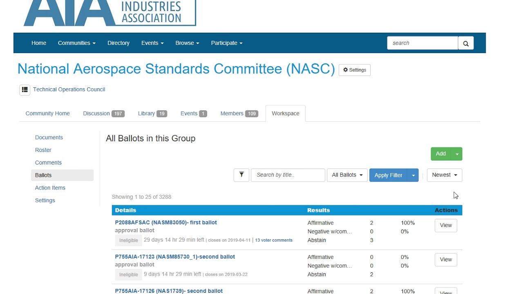View the P2088AFSAC first ballot
This screenshot has height=294, width=523.
pos(446,225)
